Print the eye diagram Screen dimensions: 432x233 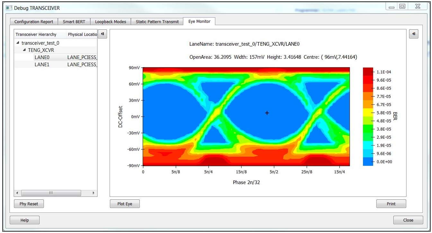[391, 204]
